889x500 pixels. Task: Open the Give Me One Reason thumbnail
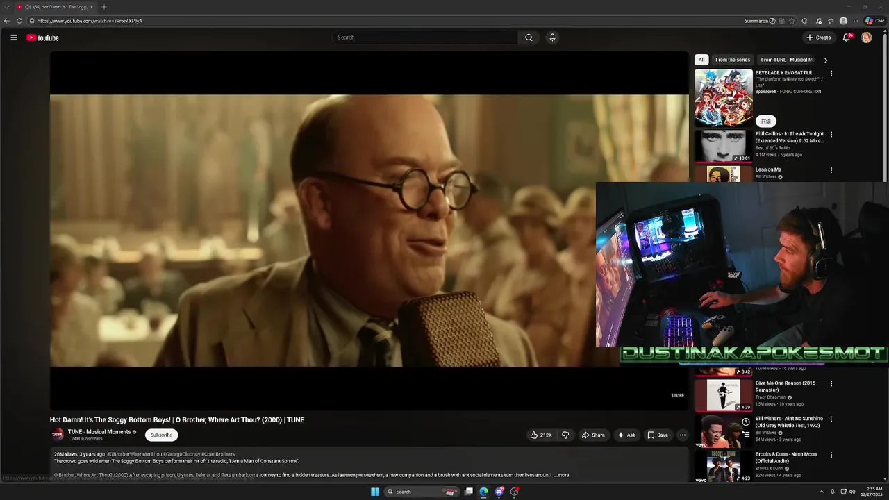tap(724, 395)
